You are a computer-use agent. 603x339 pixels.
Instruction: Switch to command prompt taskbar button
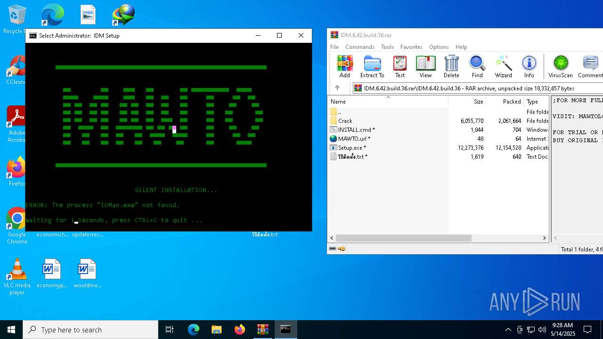click(x=285, y=330)
